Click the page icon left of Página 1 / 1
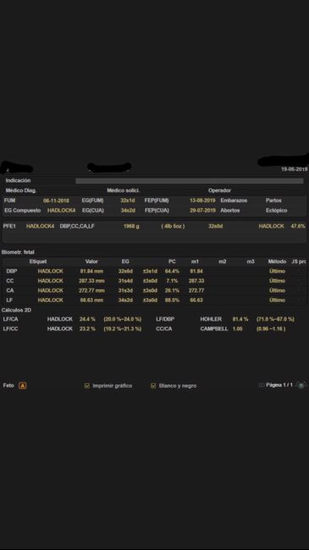This screenshot has width=309, height=550. [x=262, y=385]
